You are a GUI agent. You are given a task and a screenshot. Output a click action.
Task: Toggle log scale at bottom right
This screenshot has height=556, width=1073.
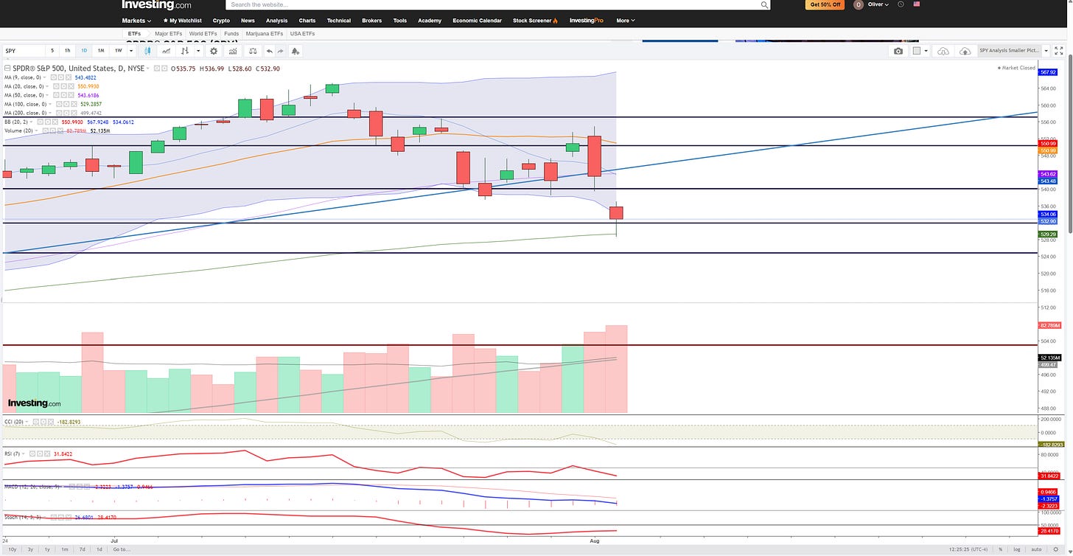point(1017,549)
